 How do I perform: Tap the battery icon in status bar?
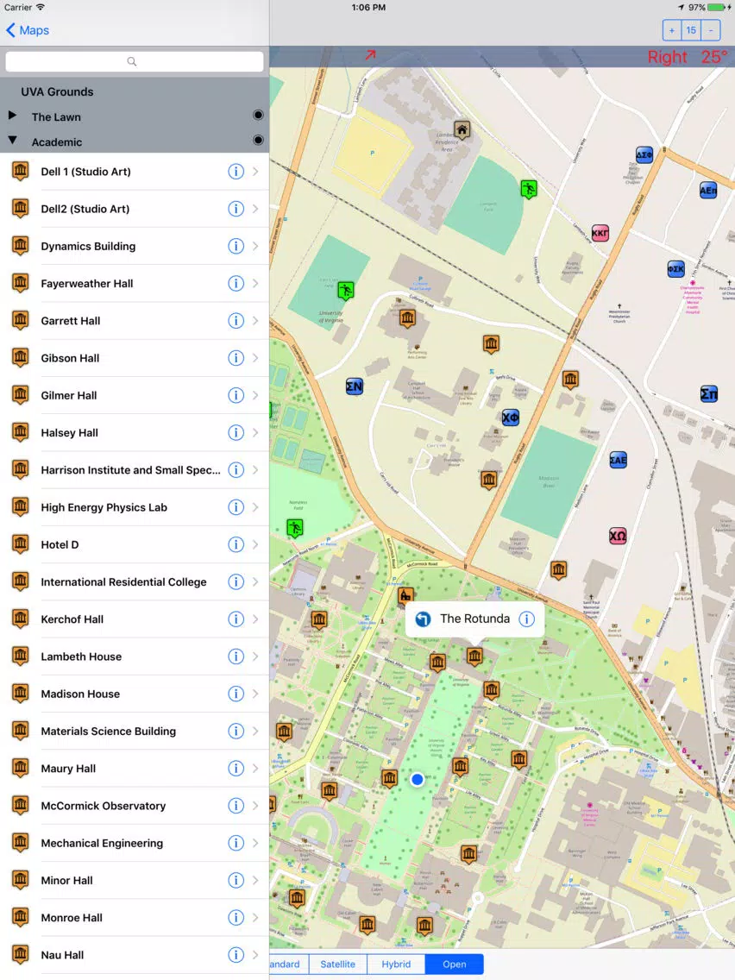[716, 8]
